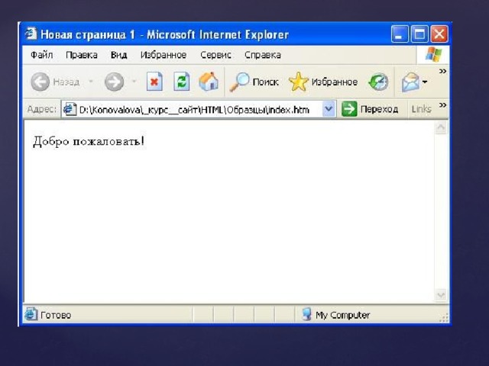Open the Forward button history dropdown
Image resolution: width=489 pixels, height=366 pixels.
[x=134, y=82]
